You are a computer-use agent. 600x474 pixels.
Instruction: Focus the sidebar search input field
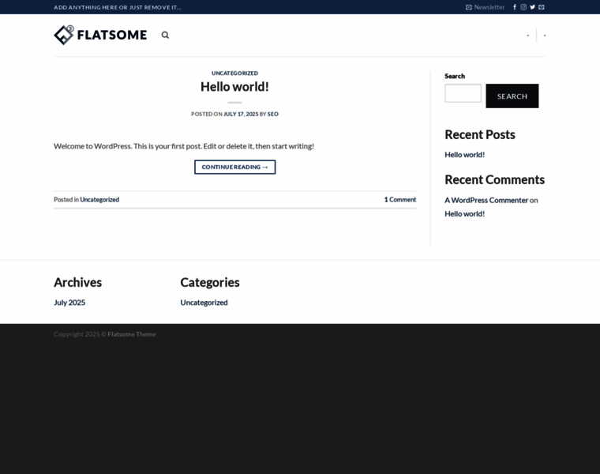tap(463, 93)
